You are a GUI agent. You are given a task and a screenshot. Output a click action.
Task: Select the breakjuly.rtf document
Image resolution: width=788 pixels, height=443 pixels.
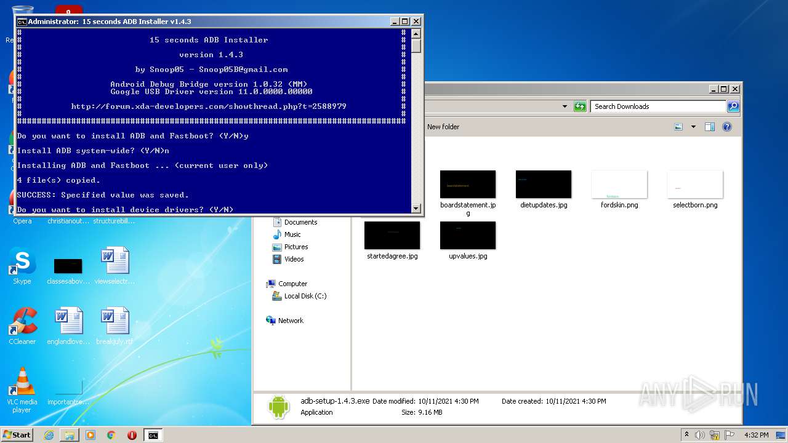click(x=115, y=326)
